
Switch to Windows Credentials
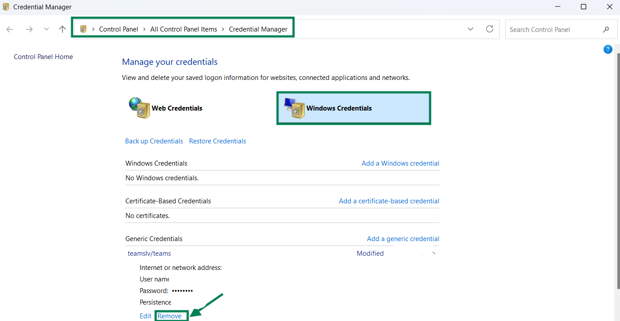coord(354,108)
